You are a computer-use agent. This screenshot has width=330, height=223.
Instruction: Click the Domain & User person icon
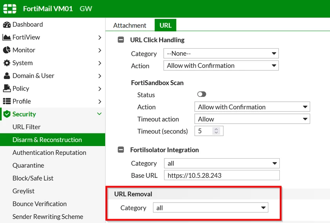(x=7, y=76)
